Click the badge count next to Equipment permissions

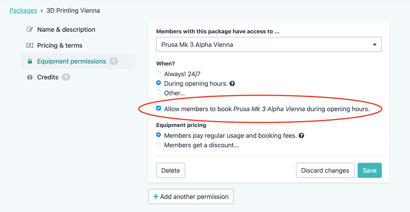(114, 62)
